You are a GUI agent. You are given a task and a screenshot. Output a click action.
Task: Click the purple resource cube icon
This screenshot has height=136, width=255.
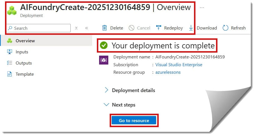point(104,60)
